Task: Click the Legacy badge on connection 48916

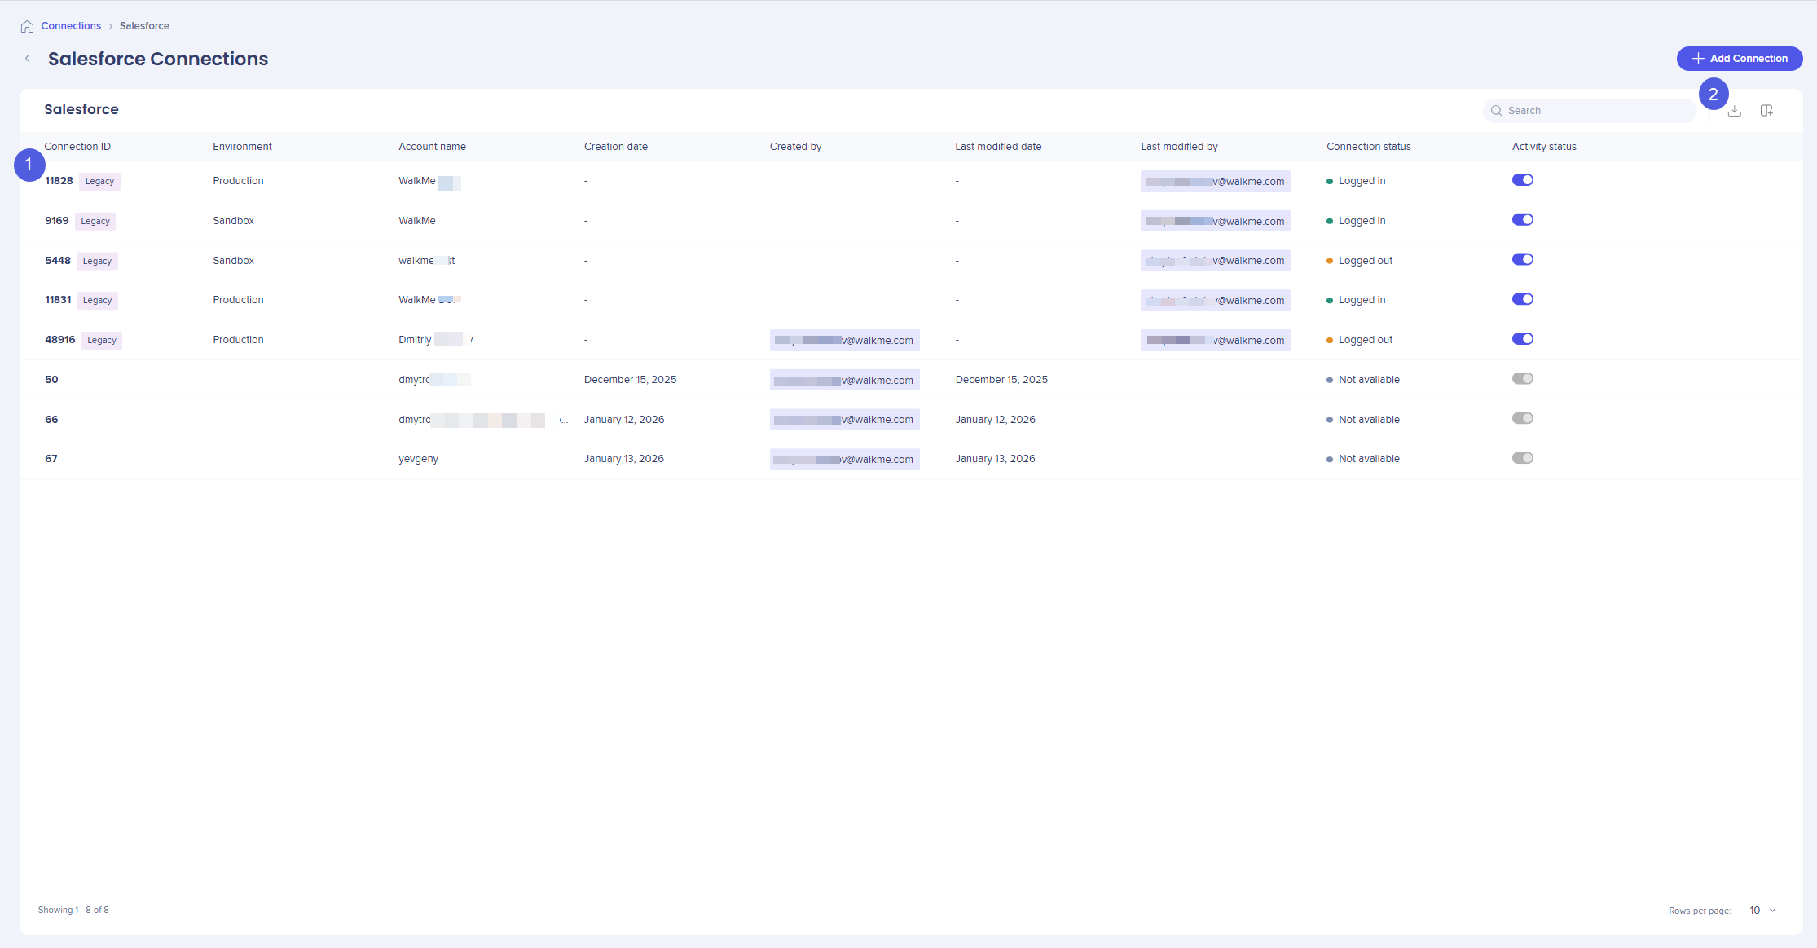Action: click(102, 341)
